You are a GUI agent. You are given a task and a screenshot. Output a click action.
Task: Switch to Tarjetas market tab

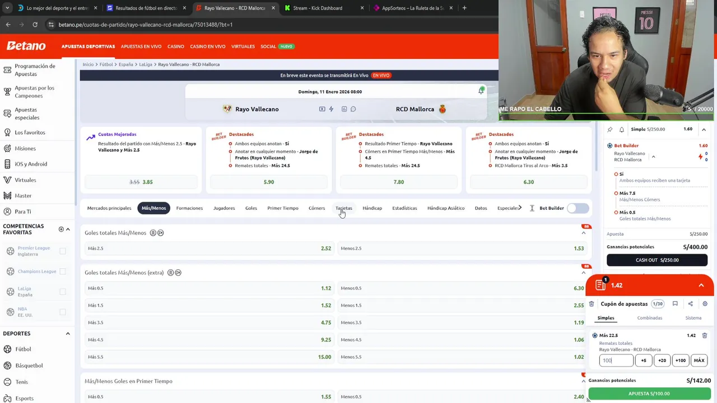[x=344, y=208]
